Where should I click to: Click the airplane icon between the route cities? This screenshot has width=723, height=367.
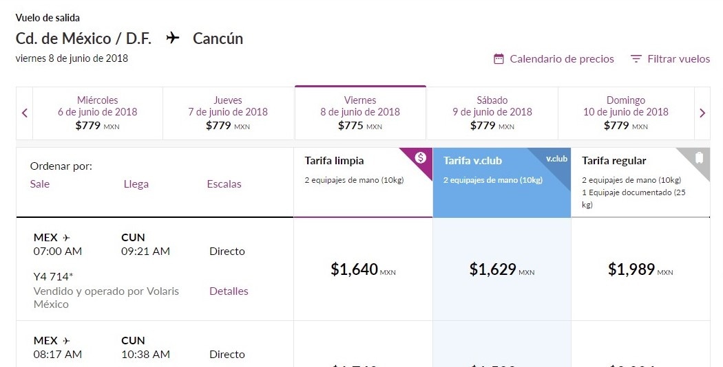(173, 38)
